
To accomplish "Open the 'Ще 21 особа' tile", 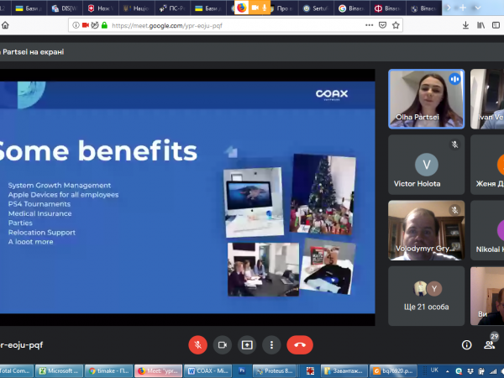I will [426, 295].
